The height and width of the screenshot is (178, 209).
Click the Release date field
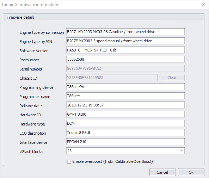[125, 105]
